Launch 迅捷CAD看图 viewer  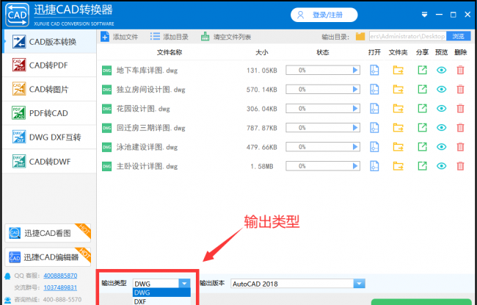(48, 233)
